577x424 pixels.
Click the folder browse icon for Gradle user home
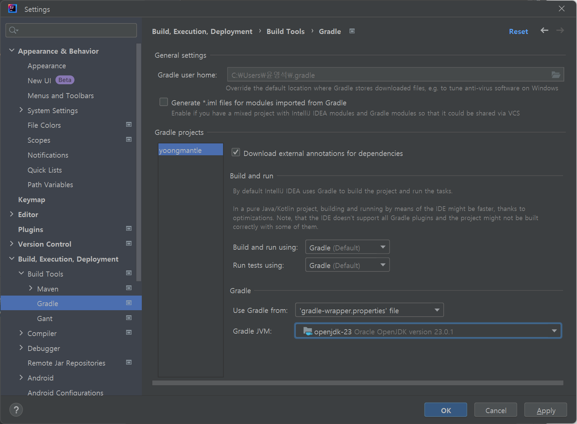[x=556, y=75]
